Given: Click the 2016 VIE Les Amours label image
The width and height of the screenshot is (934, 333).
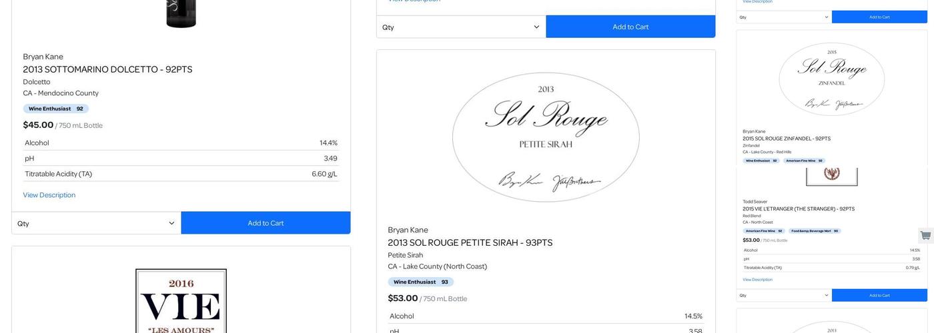Looking at the screenshot, I should pyautogui.click(x=181, y=301).
